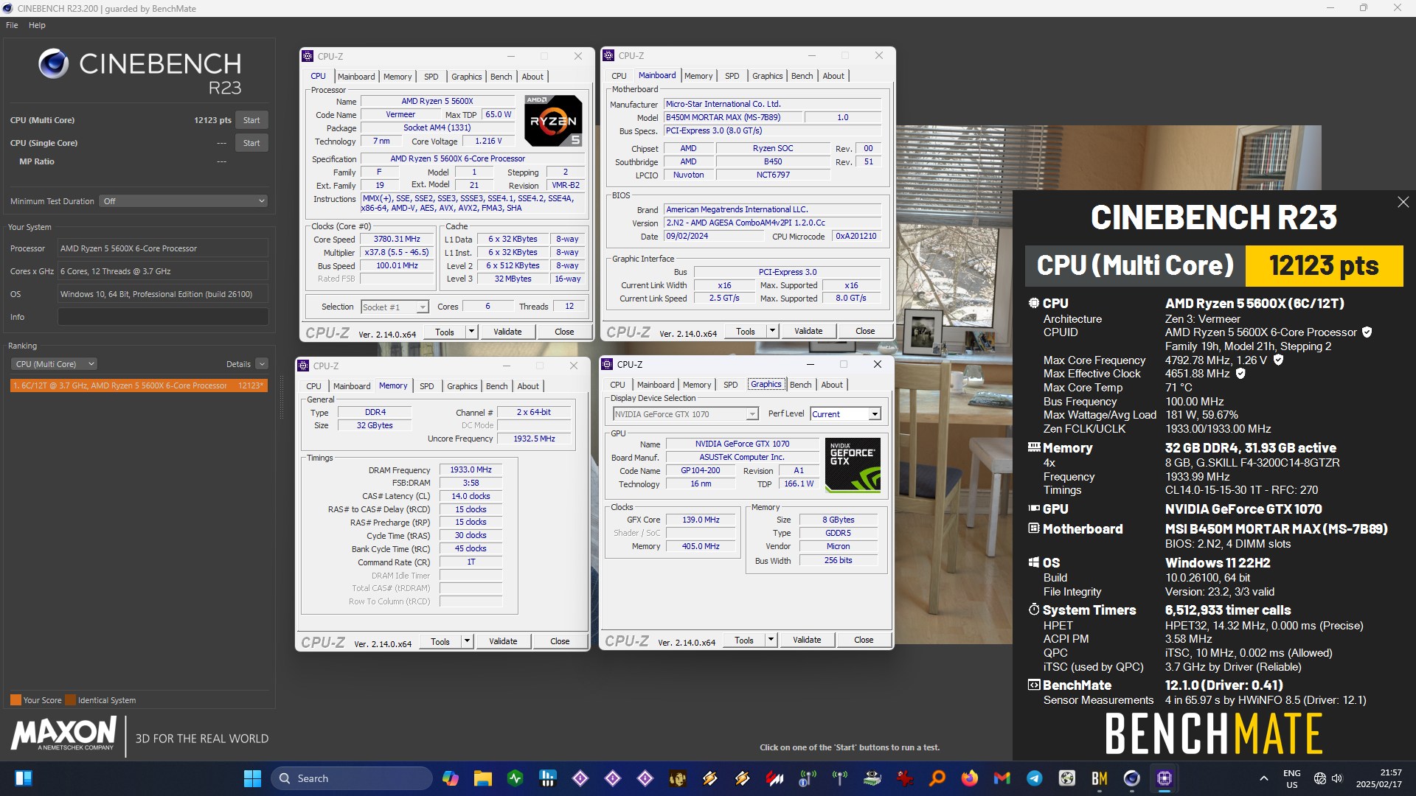Viewport: 1416px width, 796px height.
Task: Start the CPU (Multi Core) test
Action: point(251,120)
